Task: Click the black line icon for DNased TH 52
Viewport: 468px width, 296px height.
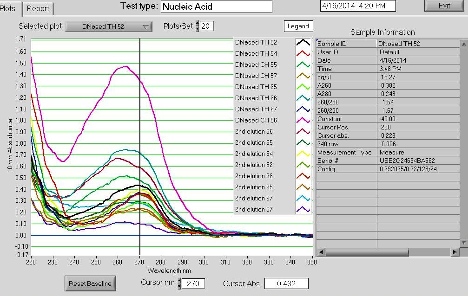Action: [303, 43]
